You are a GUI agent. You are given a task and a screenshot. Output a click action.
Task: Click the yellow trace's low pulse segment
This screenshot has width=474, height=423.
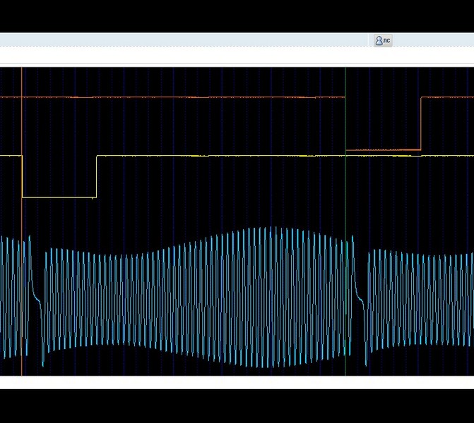pos(59,197)
